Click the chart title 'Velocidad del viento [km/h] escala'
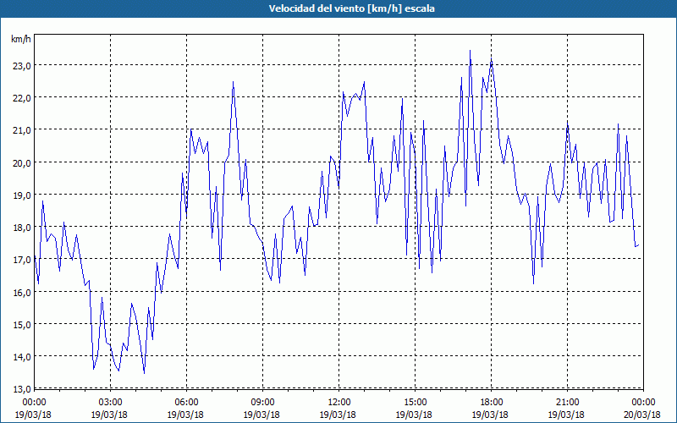Viewport: 677px width, 423px height. [x=351, y=8]
